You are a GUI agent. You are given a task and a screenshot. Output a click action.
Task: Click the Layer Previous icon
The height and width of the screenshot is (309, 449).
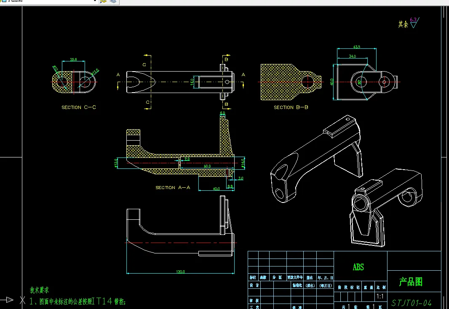(112, 2)
